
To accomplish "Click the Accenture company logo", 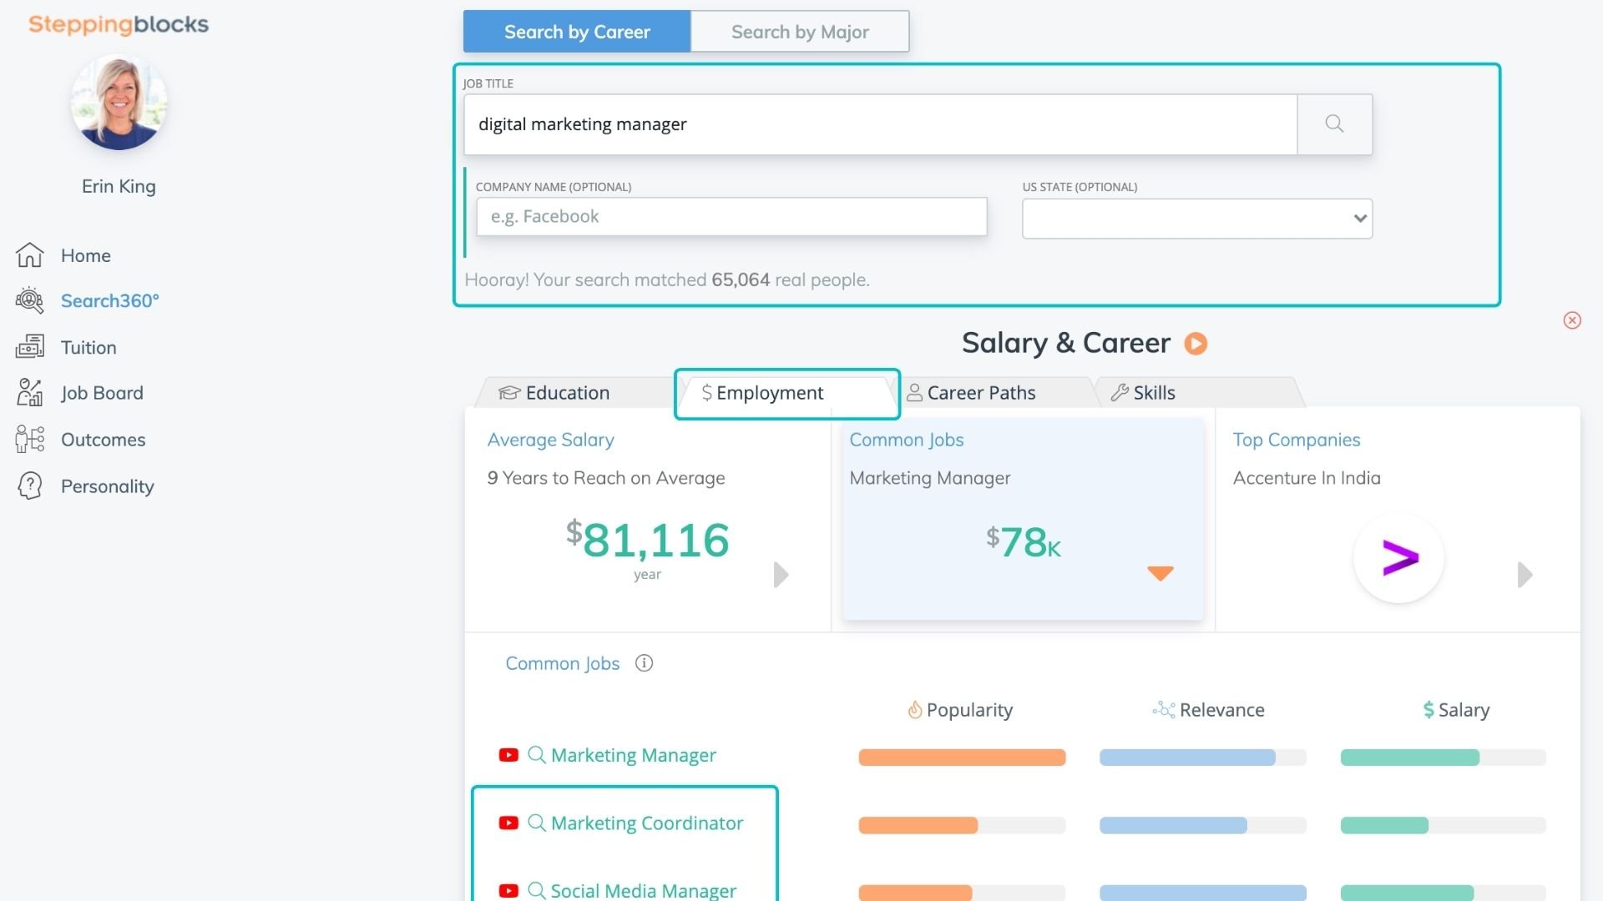I will (x=1398, y=558).
